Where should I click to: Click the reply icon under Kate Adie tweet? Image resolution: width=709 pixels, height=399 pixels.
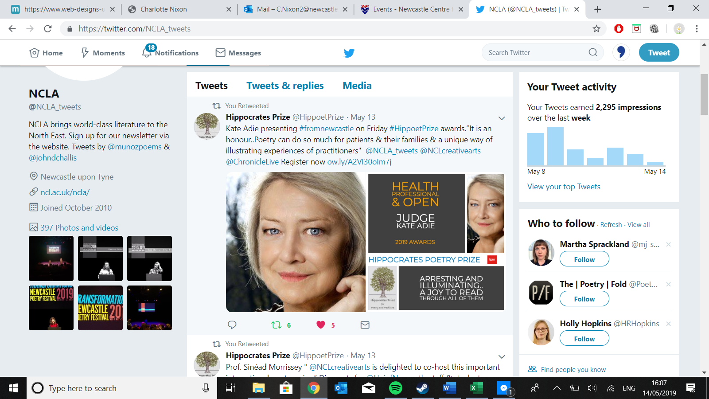[232, 325]
